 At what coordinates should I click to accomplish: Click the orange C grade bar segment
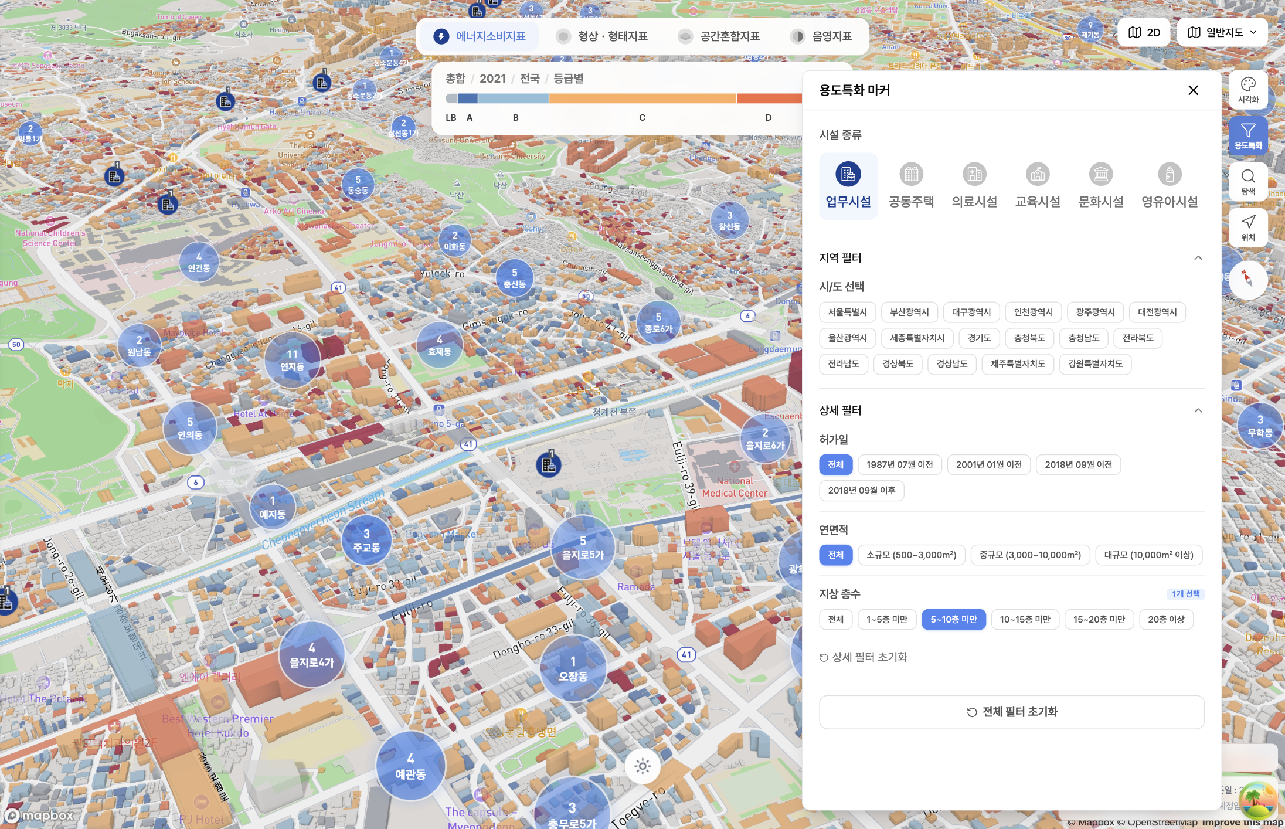click(643, 98)
